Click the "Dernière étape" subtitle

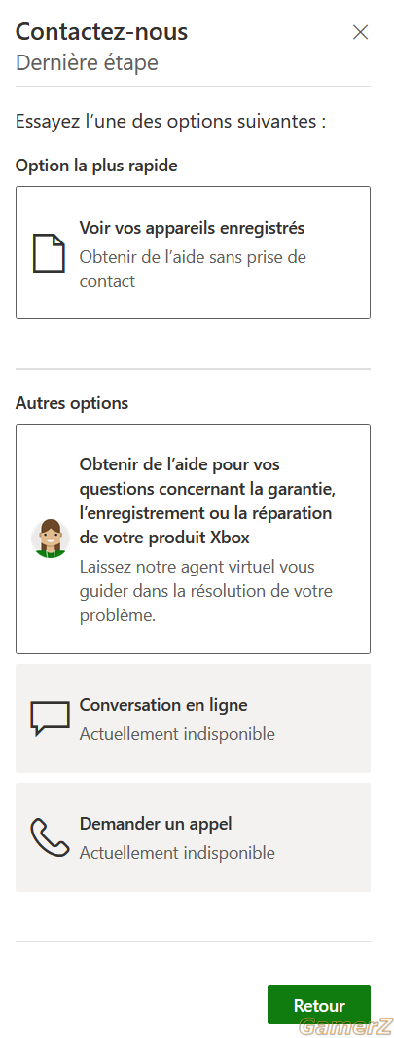pyautogui.click(x=87, y=63)
